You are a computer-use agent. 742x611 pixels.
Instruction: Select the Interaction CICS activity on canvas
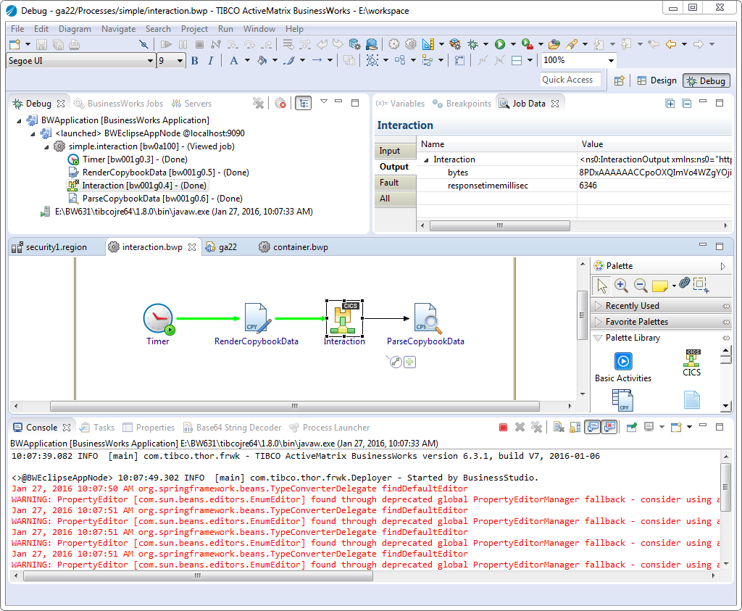tap(344, 323)
